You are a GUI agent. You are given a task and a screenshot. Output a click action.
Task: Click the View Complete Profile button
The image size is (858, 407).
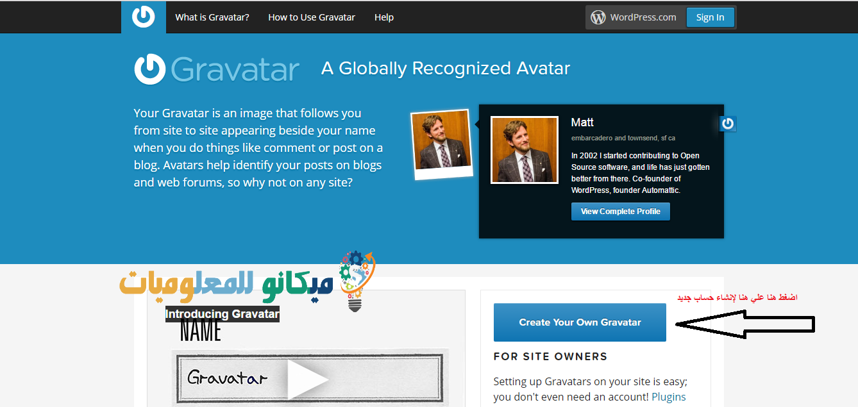click(x=621, y=212)
